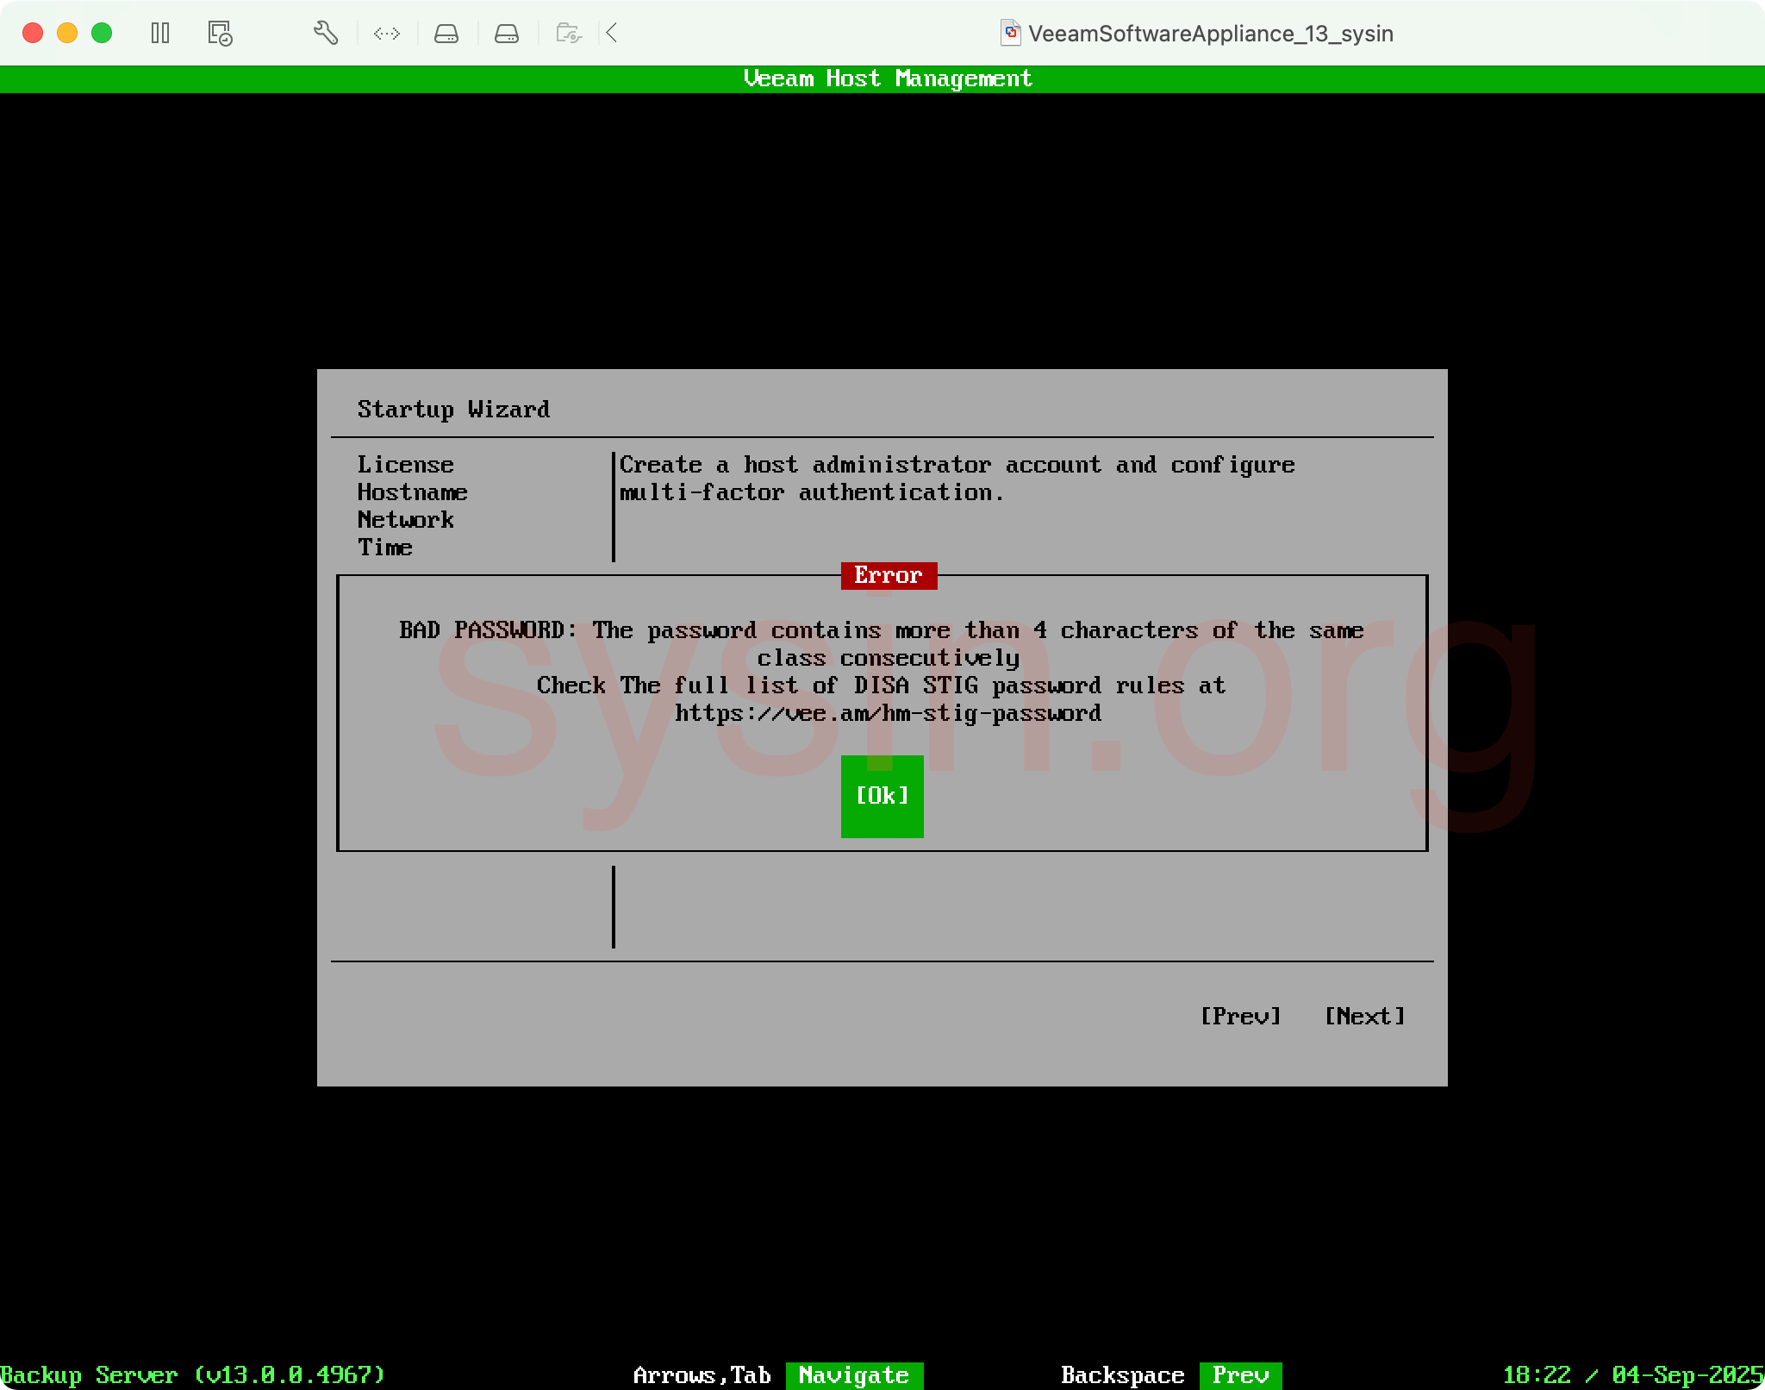Pause the virtual machine
Image resolution: width=1765 pixels, height=1390 pixels.
pos(160,34)
